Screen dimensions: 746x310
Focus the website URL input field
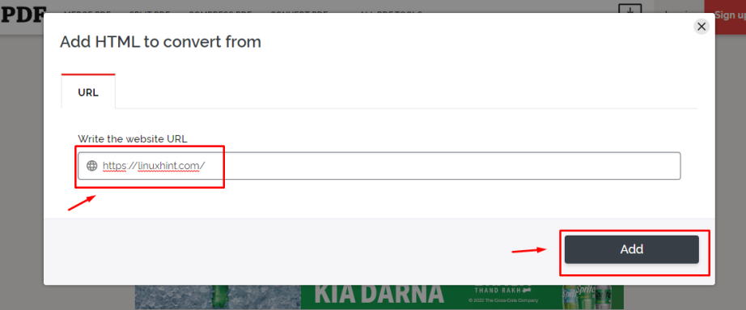click(x=379, y=166)
